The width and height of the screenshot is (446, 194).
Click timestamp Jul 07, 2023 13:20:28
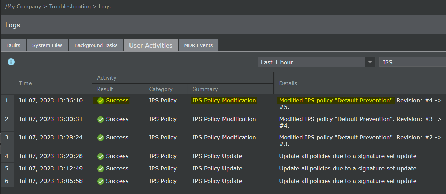(x=51, y=156)
